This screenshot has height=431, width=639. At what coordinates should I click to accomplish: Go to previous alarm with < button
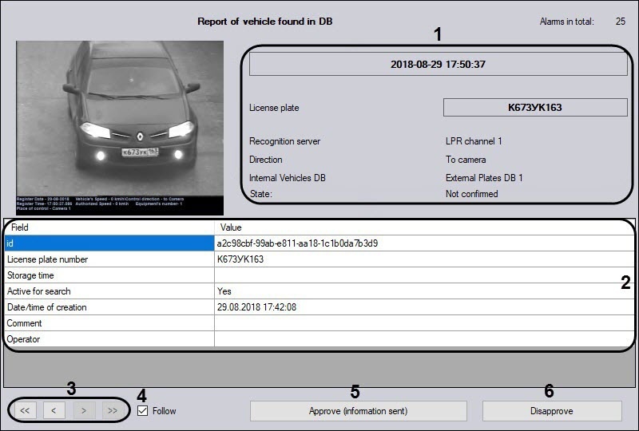54,411
